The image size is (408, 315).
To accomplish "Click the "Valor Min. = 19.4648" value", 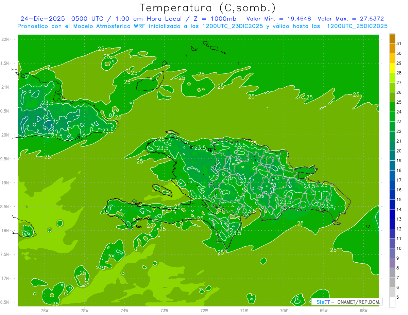I will (x=278, y=19).
